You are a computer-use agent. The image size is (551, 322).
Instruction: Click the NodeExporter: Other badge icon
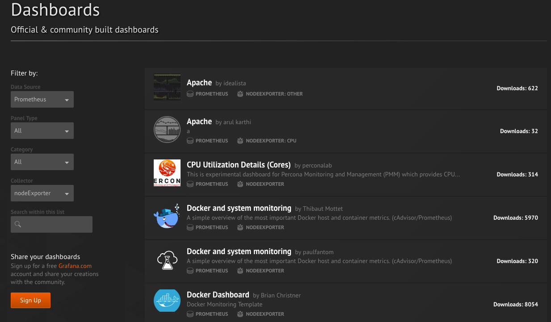240,94
